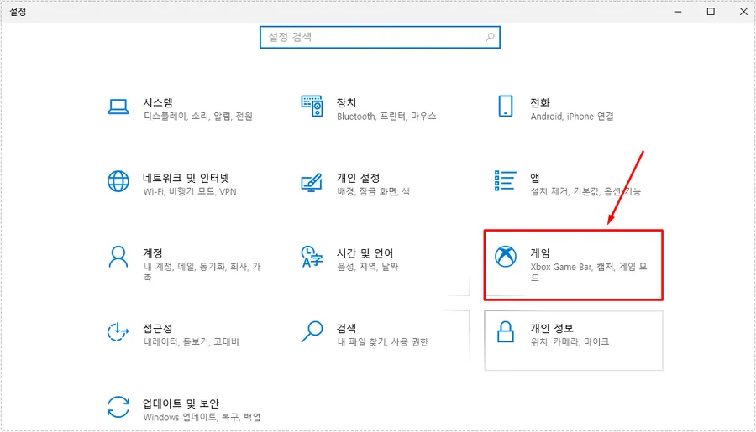The height and width of the screenshot is (432, 756).
Task: Open the 개인 정보 title
Action: pyautogui.click(x=552, y=328)
